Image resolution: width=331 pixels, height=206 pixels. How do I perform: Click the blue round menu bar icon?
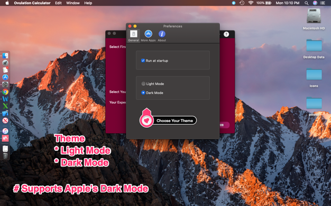[x=234, y=3]
